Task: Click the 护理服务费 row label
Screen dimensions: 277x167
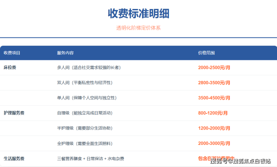Action: (x=14, y=113)
